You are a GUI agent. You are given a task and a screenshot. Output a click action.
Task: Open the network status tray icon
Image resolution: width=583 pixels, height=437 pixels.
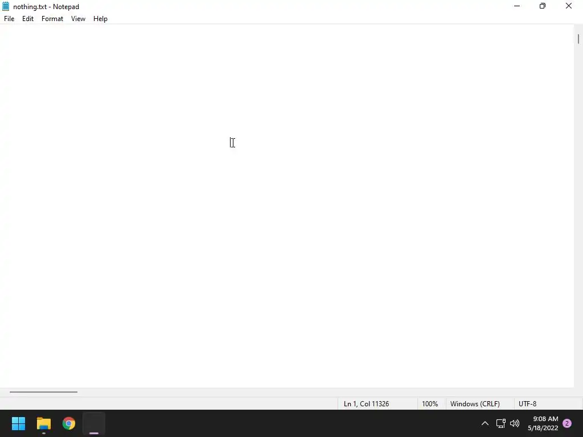501,423
